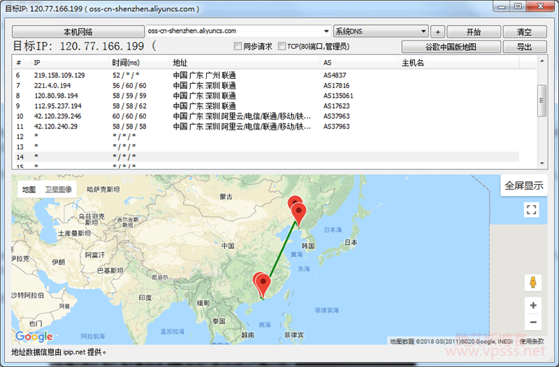
Task: Enable the TCP(80端口,管理员) checkbox
Action: click(x=282, y=46)
